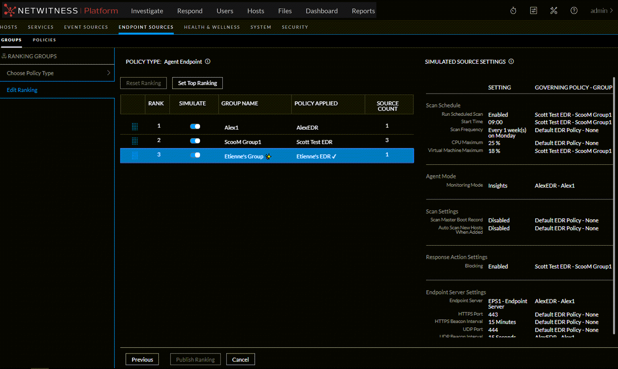Open the help question mark icon
The height and width of the screenshot is (369, 618).
click(574, 11)
